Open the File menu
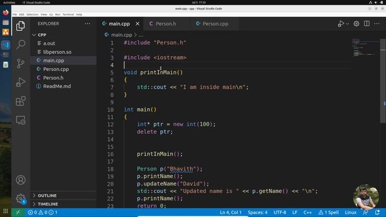 (x=14, y=14)
